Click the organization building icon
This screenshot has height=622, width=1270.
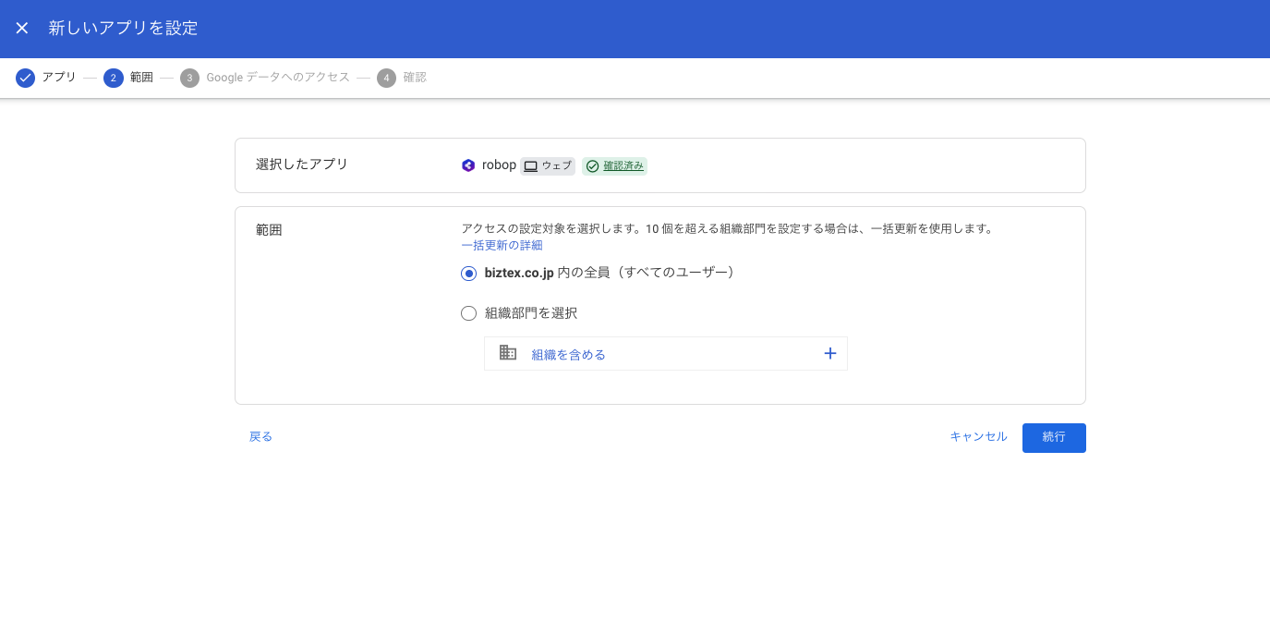tap(508, 353)
